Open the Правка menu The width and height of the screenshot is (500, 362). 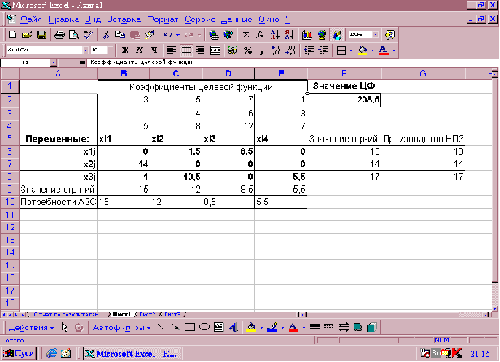(x=63, y=20)
